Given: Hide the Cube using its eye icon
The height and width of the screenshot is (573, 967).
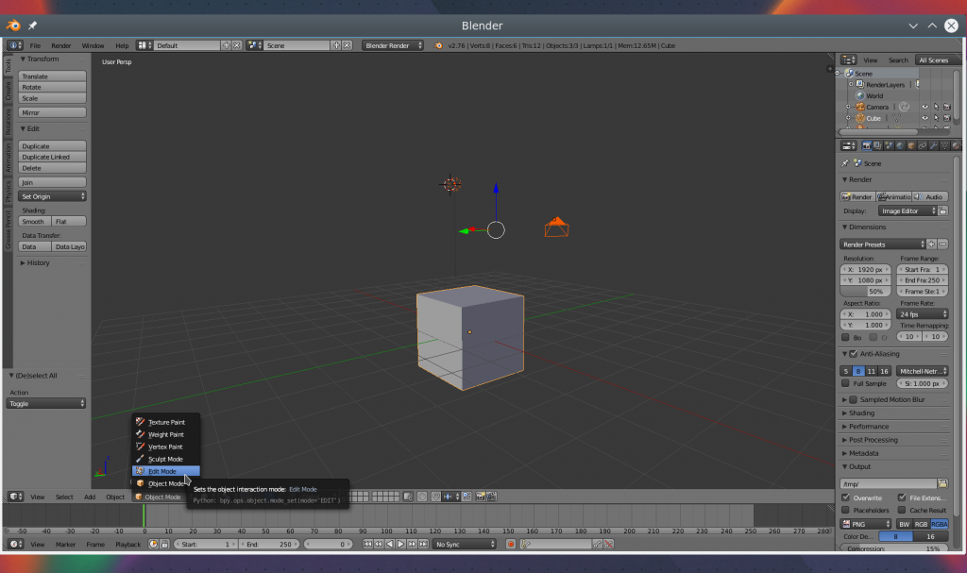Looking at the screenshot, I should coord(925,119).
